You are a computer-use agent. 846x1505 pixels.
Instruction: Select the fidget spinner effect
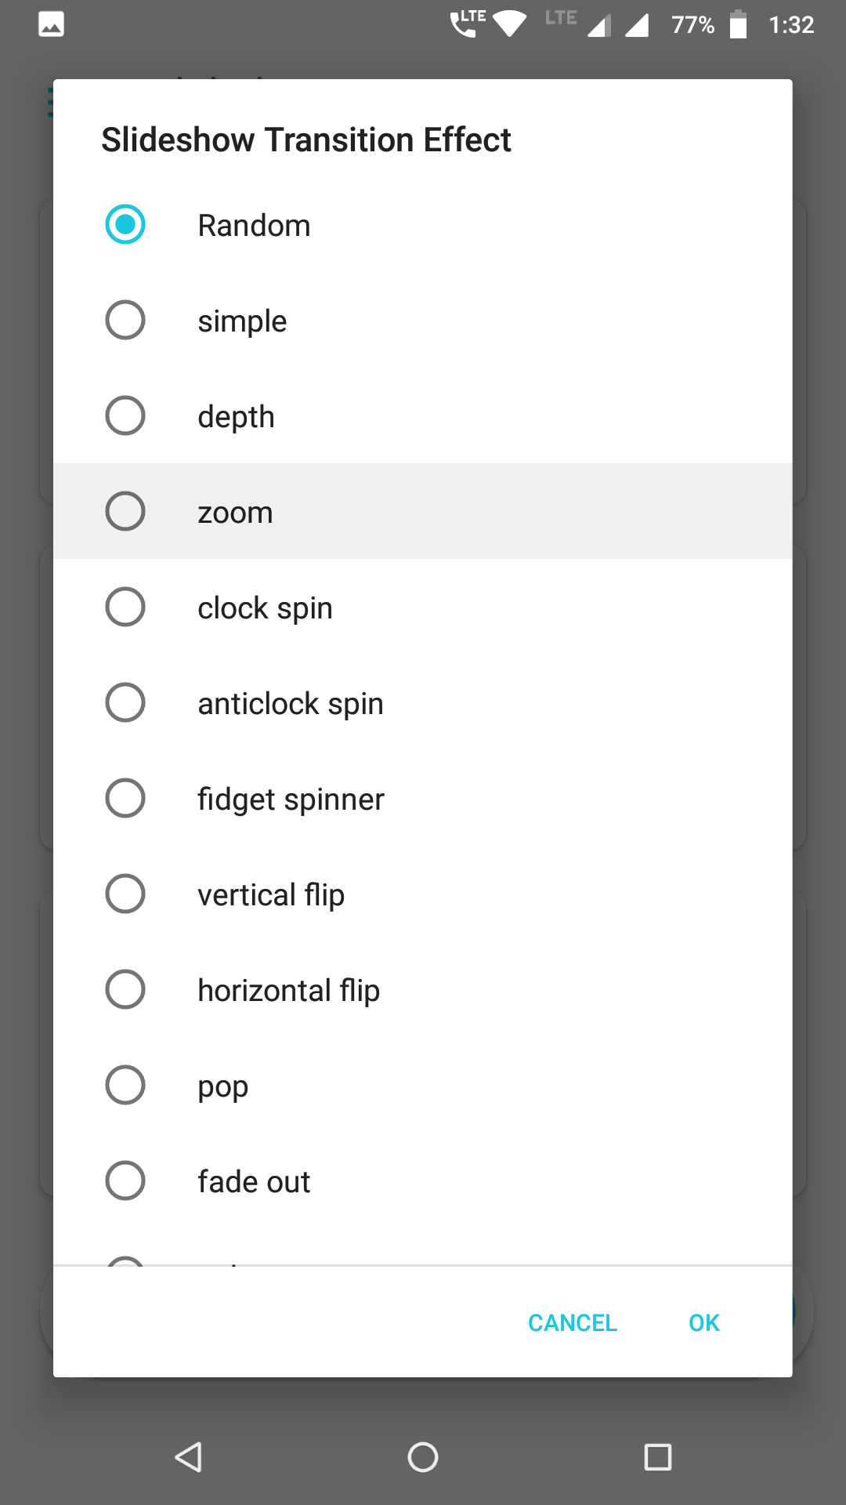point(423,799)
